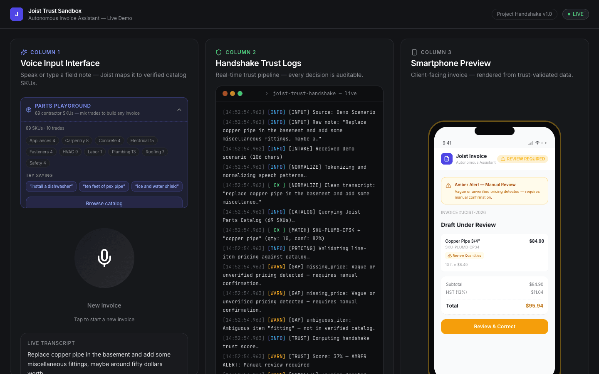
Task: Click the Column 3 smartphone icon
Action: click(414, 52)
